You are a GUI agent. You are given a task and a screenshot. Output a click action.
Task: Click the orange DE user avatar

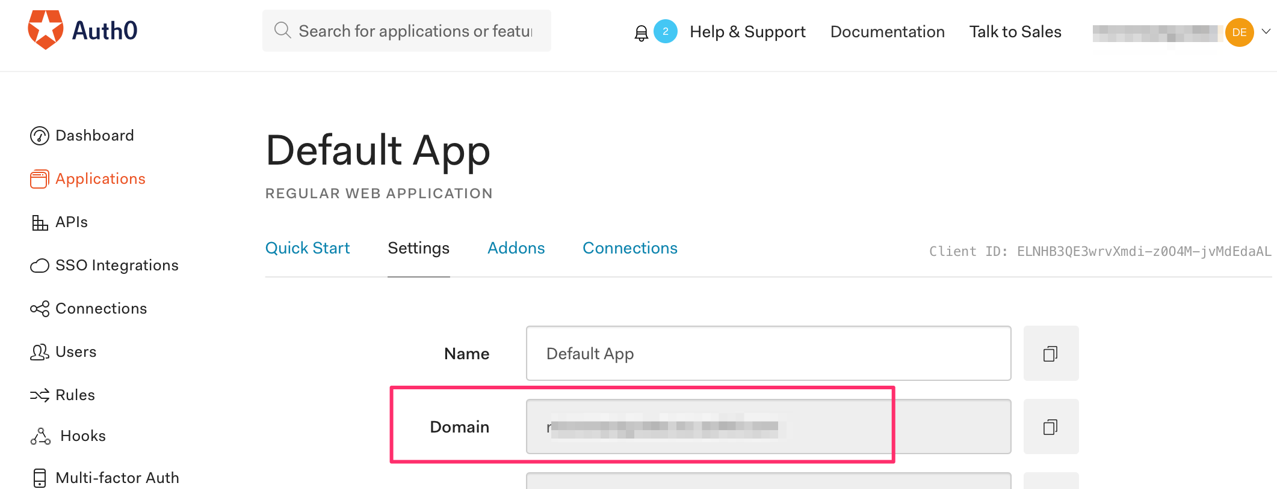(1239, 32)
